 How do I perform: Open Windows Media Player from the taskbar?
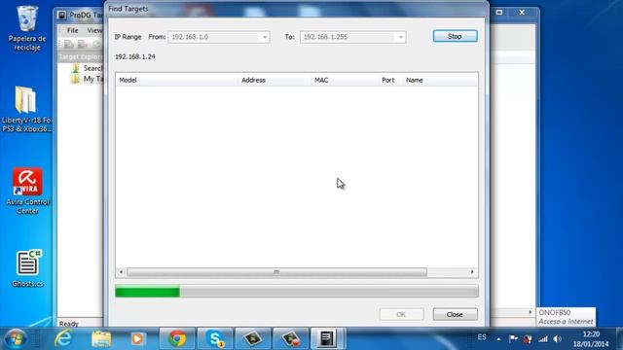[x=137, y=339]
